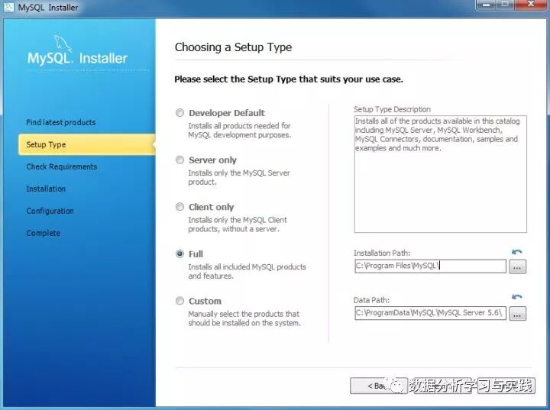Select the Server only radio button
Image resolution: width=550 pixels, height=410 pixels.
[x=180, y=160]
